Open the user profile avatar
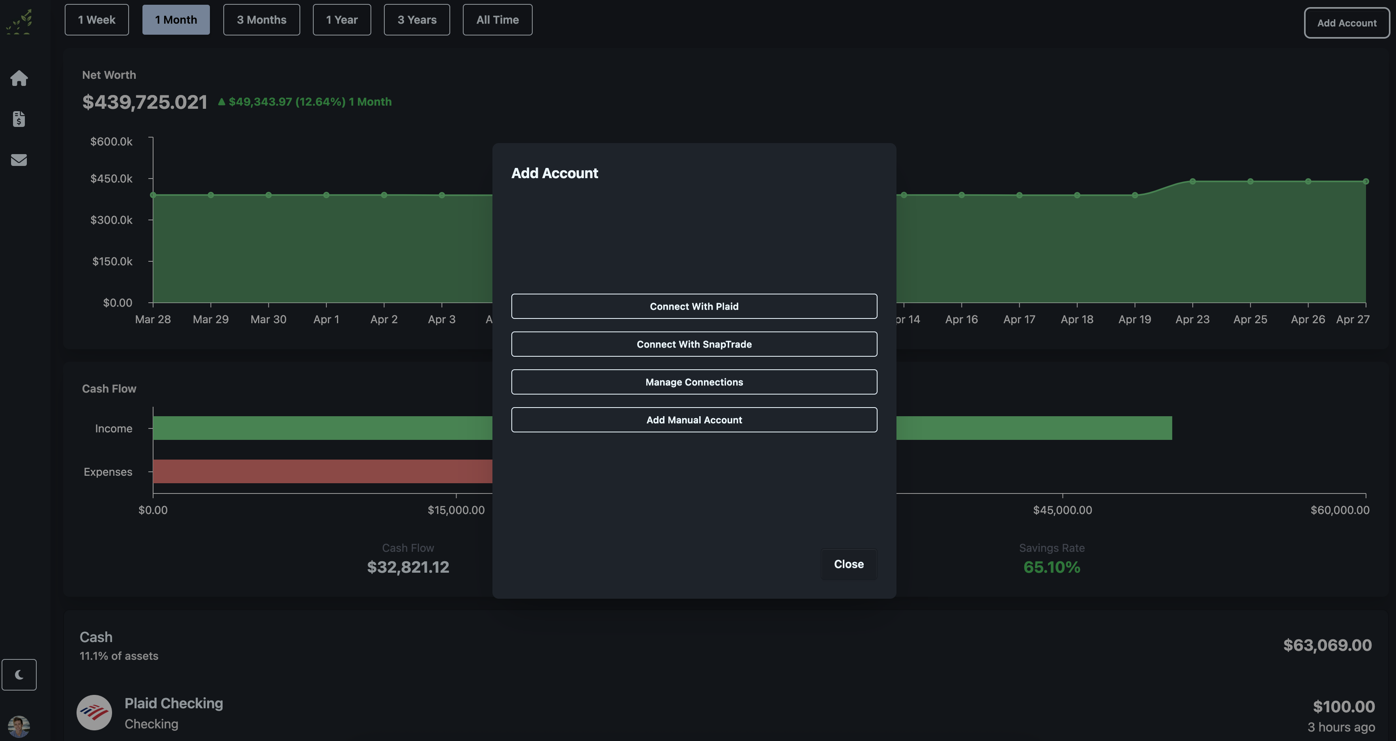The image size is (1396, 741). tap(19, 726)
